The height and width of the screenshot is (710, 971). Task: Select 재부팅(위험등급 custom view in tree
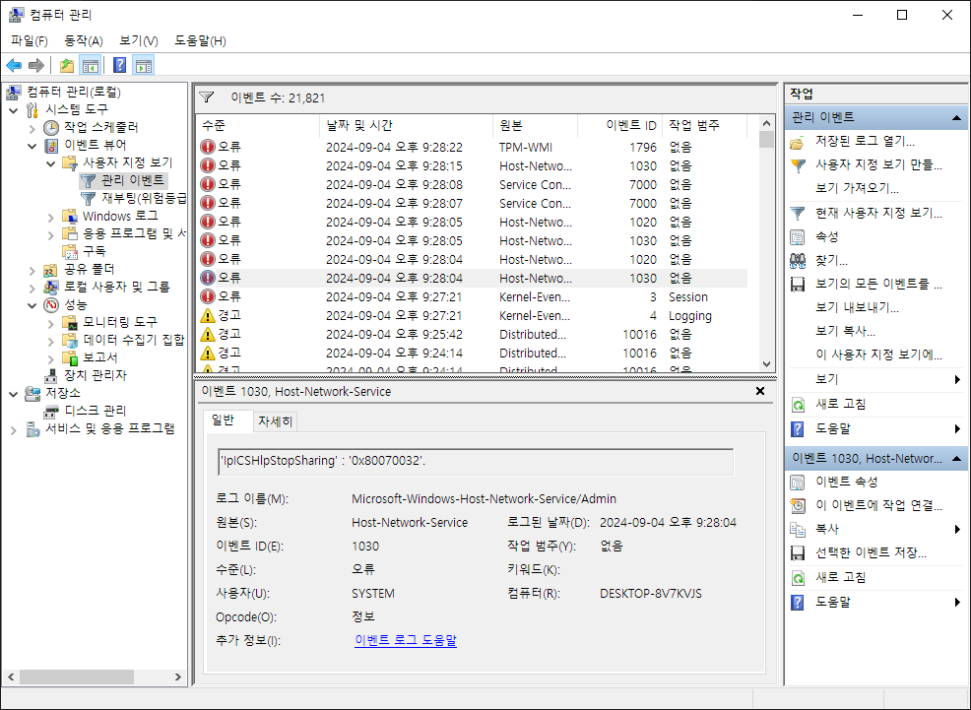tap(143, 199)
